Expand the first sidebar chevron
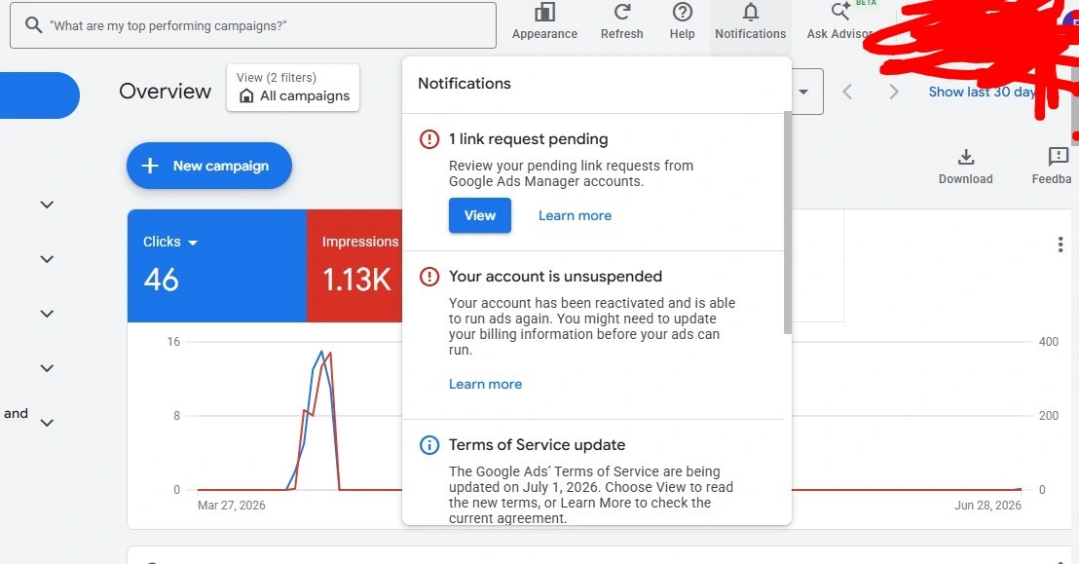Viewport: 1079px width, 564px height. 47,205
